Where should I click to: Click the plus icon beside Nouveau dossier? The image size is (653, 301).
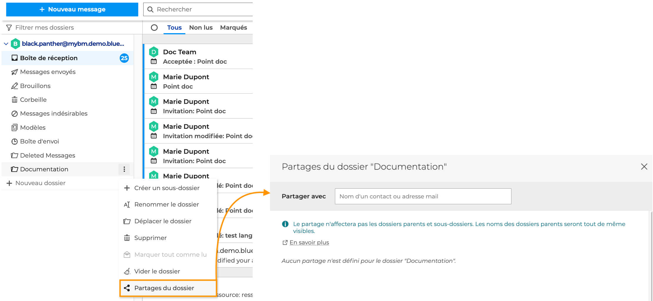point(9,183)
